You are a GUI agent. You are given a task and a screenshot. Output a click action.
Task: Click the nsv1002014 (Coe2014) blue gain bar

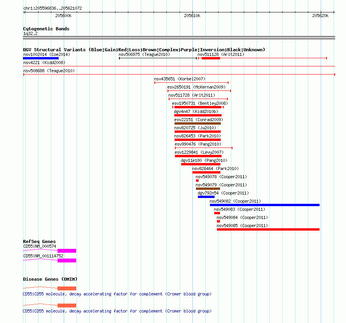(41, 58)
